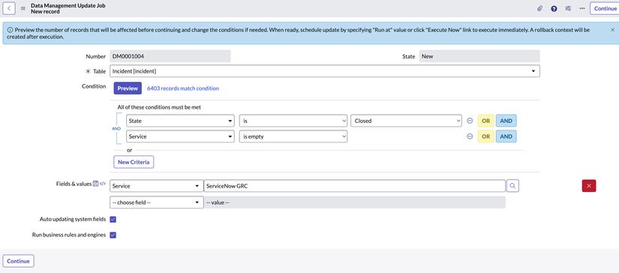Click the Service lookup magnifier icon
Image resolution: width=619 pixels, height=273 pixels.
pos(512,186)
